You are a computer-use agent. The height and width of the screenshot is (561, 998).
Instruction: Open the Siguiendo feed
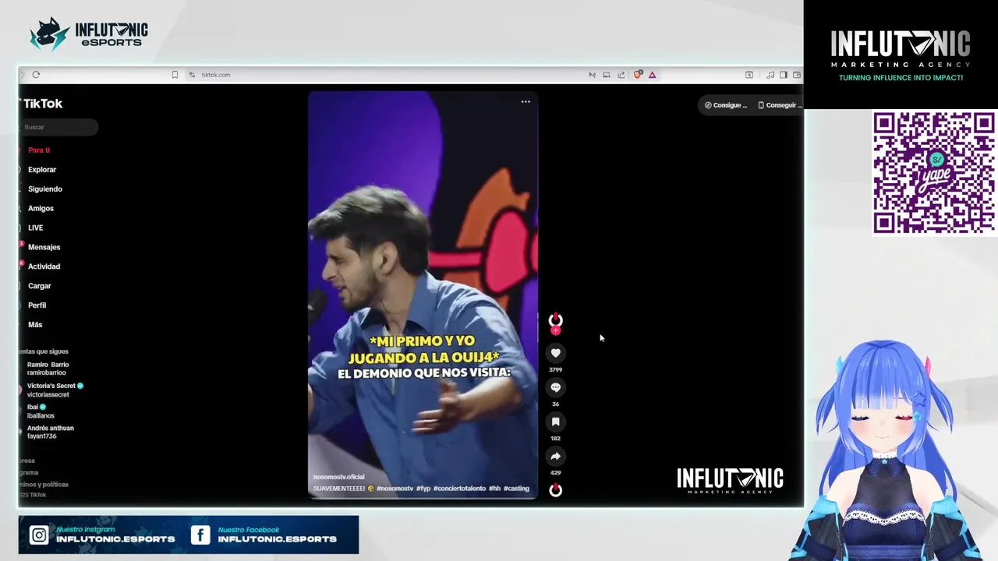[x=44, y=189]
